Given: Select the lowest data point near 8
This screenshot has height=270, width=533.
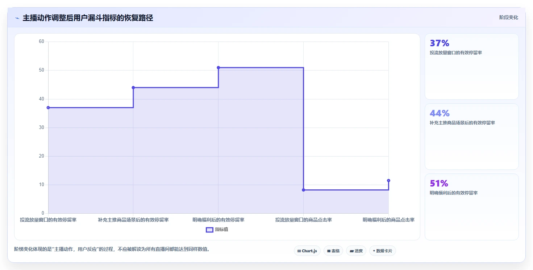Looking at the screenshot, I should pos(303,190).
